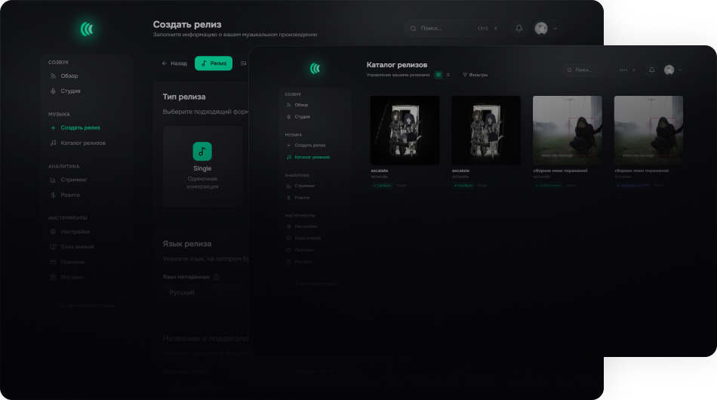Focus the search field in Каталог релизов window
717x400 pixels.
point(602,70)
